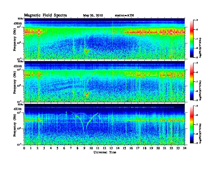
Task: Select the "May 26, 2010" date text
Action: point(93,16)
